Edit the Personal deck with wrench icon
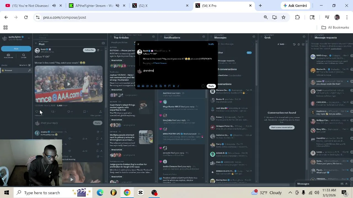Viewport: 353px width, 198px height. (x=29, y=70)
